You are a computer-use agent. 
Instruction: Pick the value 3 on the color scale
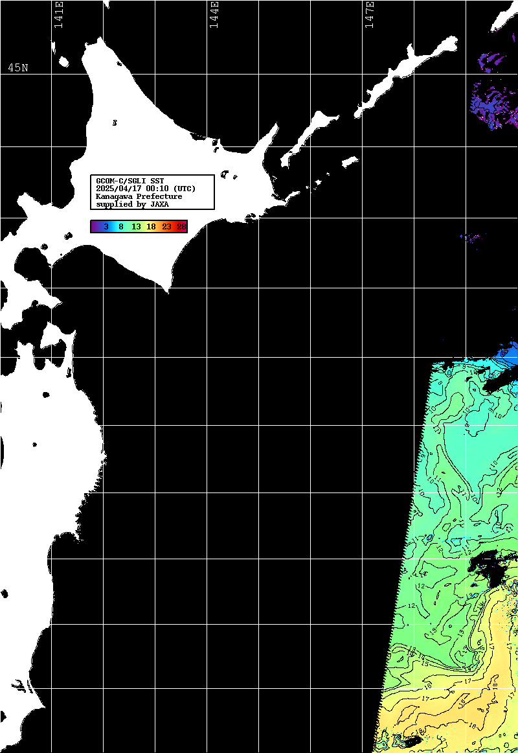(x=106, y=227)
